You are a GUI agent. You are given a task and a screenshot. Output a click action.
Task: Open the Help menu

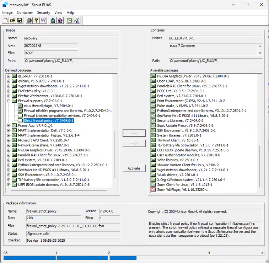pos(70,12)
